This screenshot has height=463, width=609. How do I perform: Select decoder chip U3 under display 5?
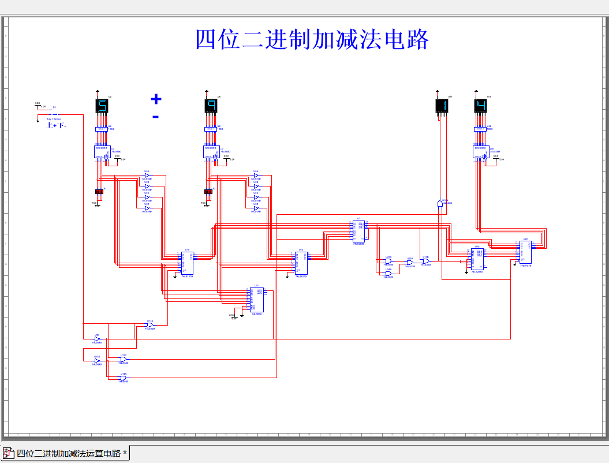click(103, 151)
